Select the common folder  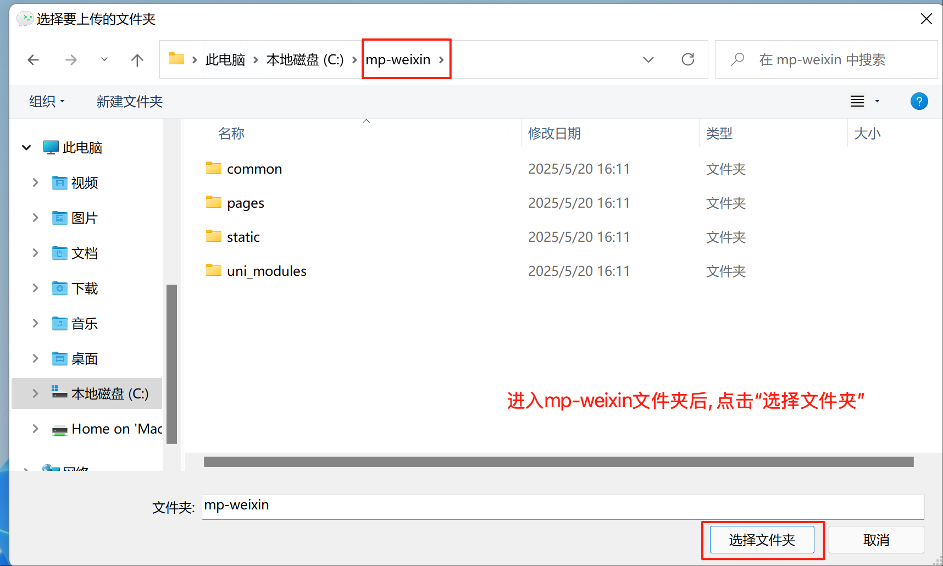click(x=254, y=169)
